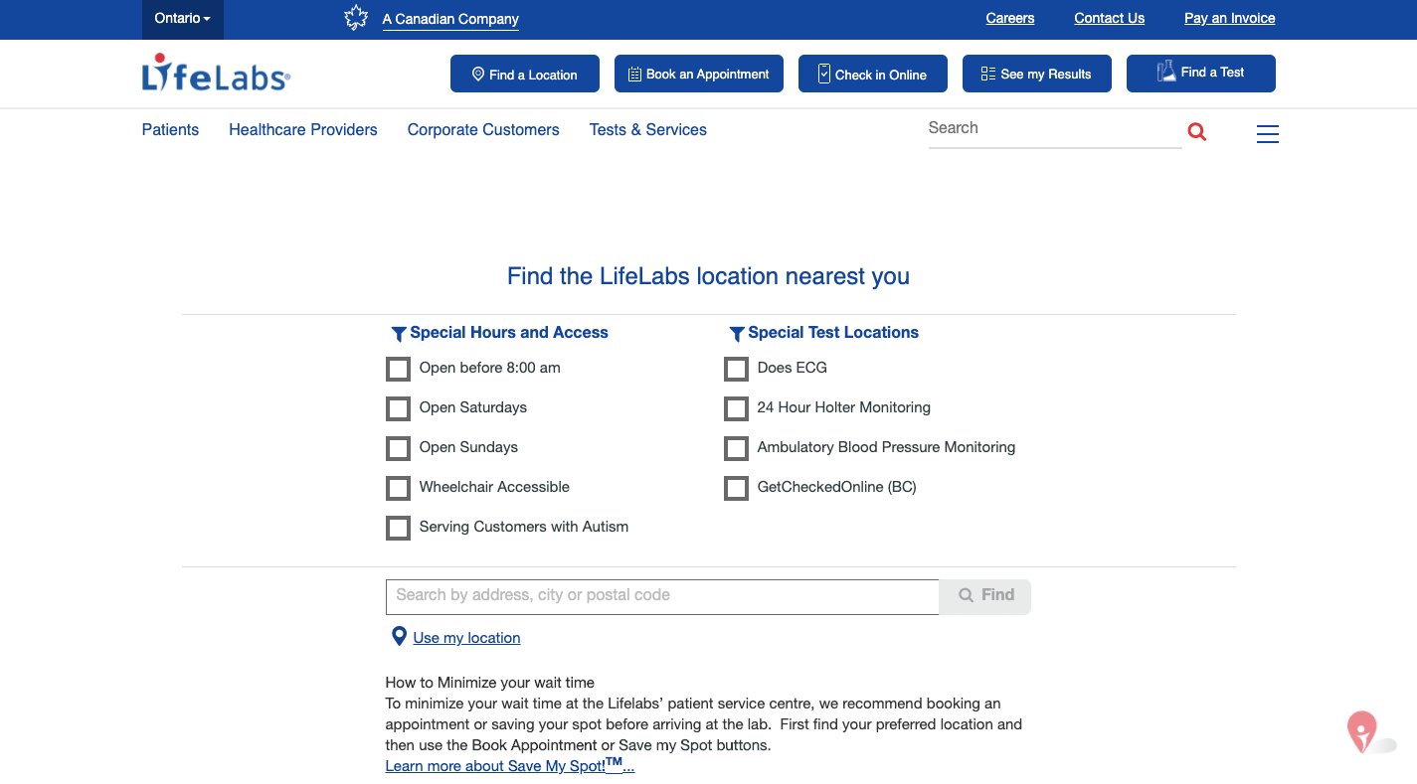The height and width of the screenshot is (784, 1417).
Task: Click the Find search button
Action: coord(984,596)
